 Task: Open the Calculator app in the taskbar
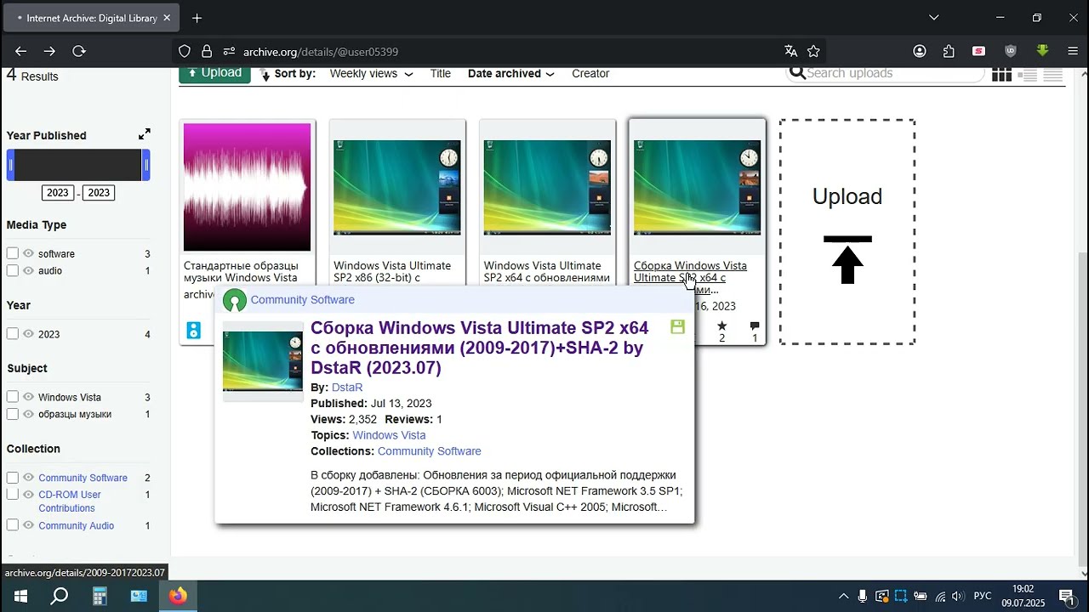pyautogui.click(x=100, y=596)
